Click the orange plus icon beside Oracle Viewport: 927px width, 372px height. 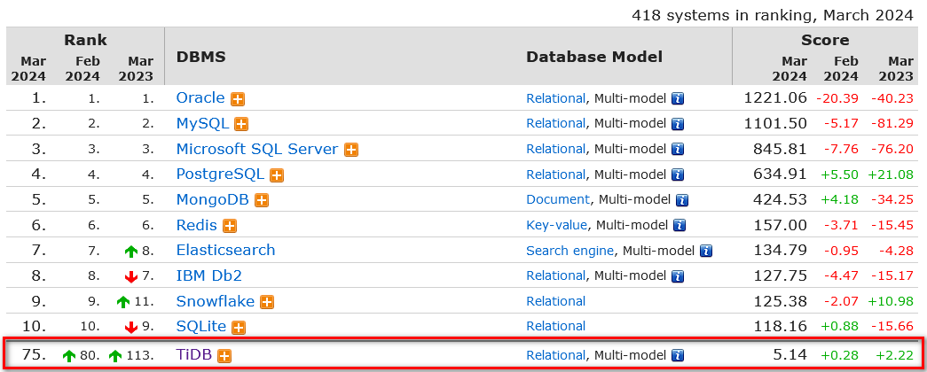238,98
